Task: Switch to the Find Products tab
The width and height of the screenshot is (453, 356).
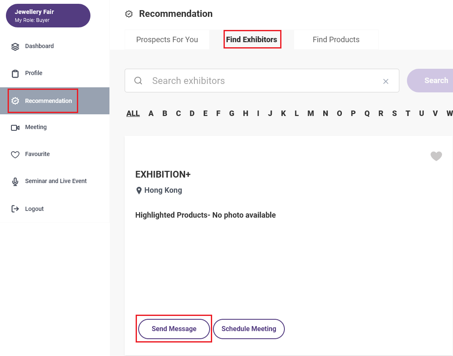Action: point(336,40)
